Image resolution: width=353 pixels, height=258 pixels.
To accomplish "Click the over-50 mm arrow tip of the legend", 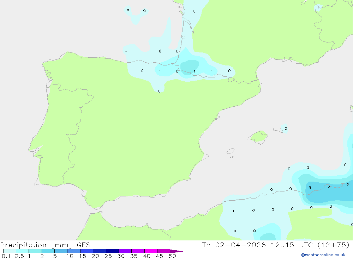I will click(176, 251).
